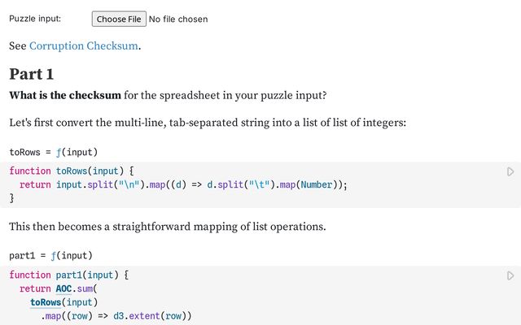
Task: Place cursor in 'function part1(input)' code line
Action: 69,275
